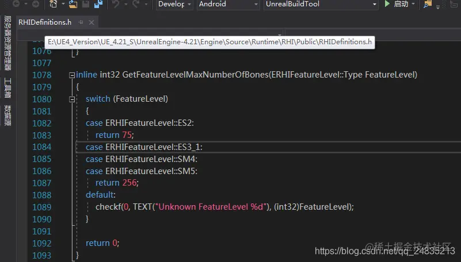The image size is (461, 262).
Task: Collapse the GetFeatureLevelMaxNumberOfBones function outline
Action: pos(72,75)
